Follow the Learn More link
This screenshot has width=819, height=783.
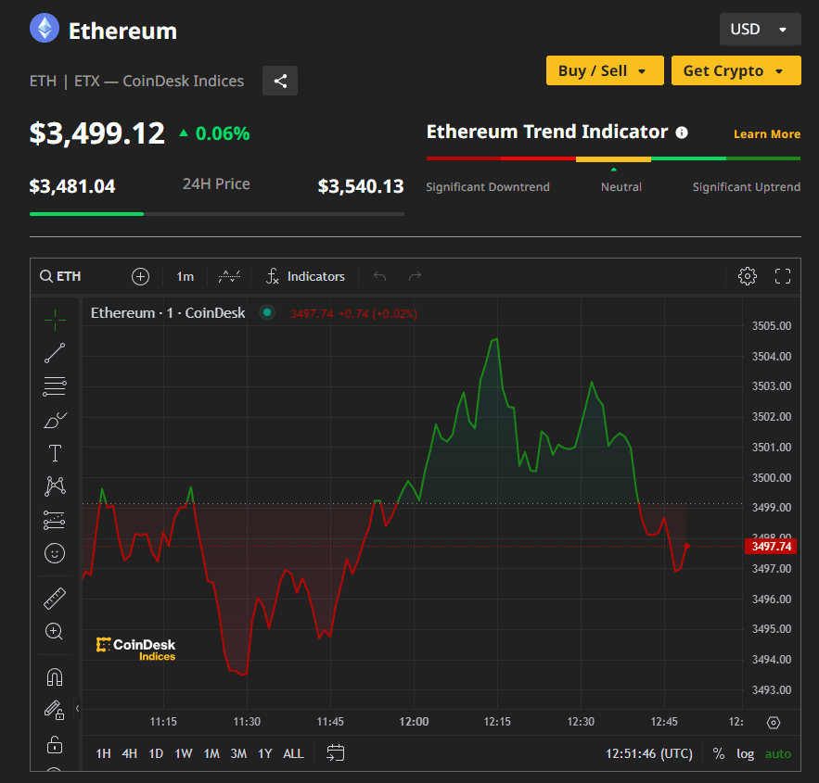(x=767, y=134)
